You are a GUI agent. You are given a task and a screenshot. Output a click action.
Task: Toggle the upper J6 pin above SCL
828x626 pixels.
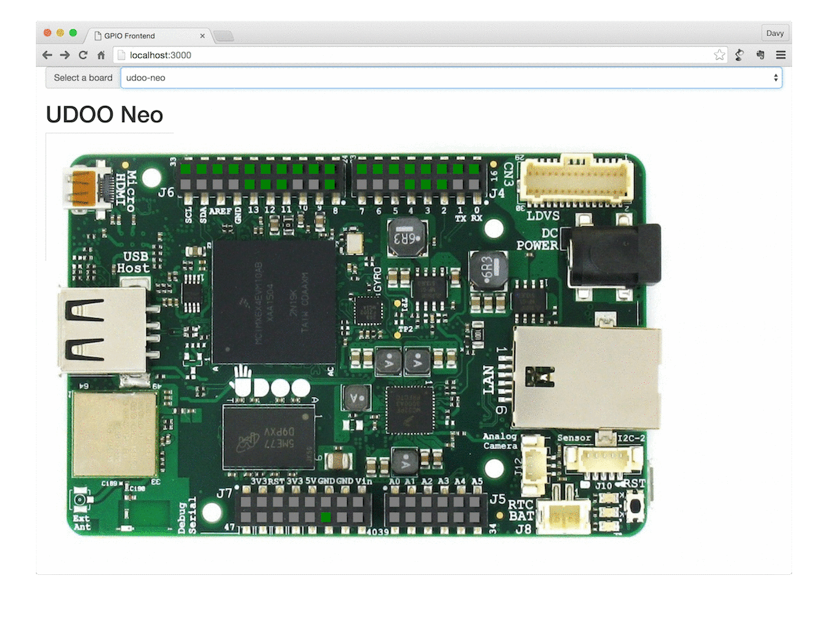[186, 169]
